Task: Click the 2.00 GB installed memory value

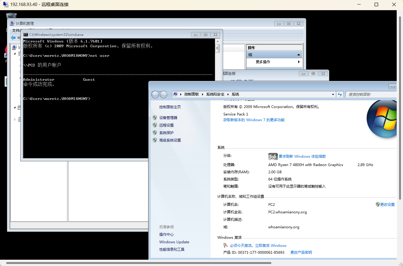Action: click(x=275, y=172)
